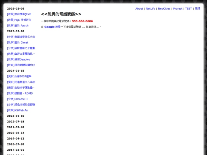
Task: Open the Project page link
Action: click(x=177, y=8)
